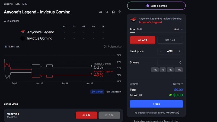Click the To win info icon

point(141,95)
